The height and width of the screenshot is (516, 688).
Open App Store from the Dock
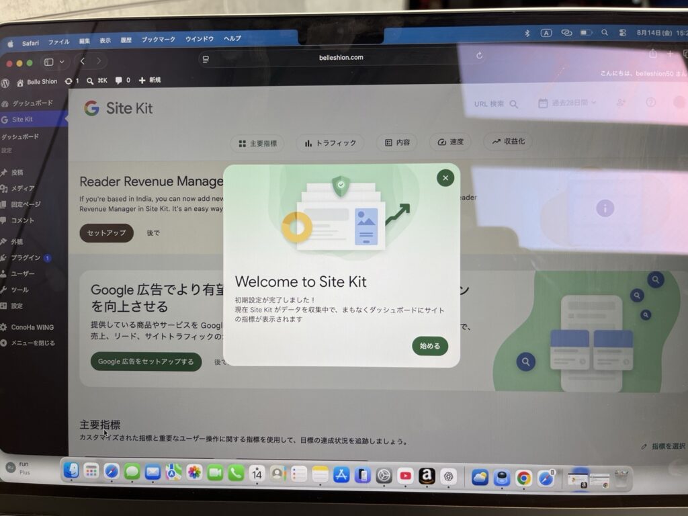point(341,475)
